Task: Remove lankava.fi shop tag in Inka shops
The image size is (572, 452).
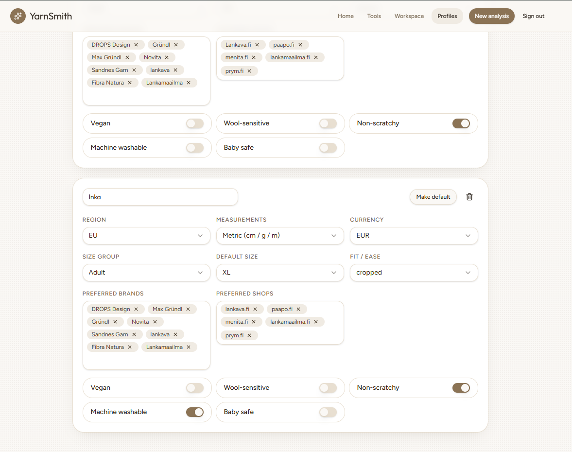Action: pos(255,310)
